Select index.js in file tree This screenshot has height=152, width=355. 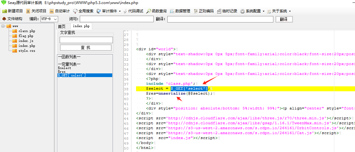(26, 41)
